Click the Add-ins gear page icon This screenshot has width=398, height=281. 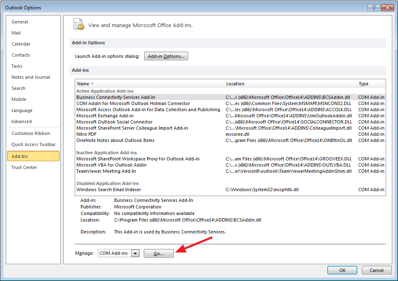click(x=79, y=24)
